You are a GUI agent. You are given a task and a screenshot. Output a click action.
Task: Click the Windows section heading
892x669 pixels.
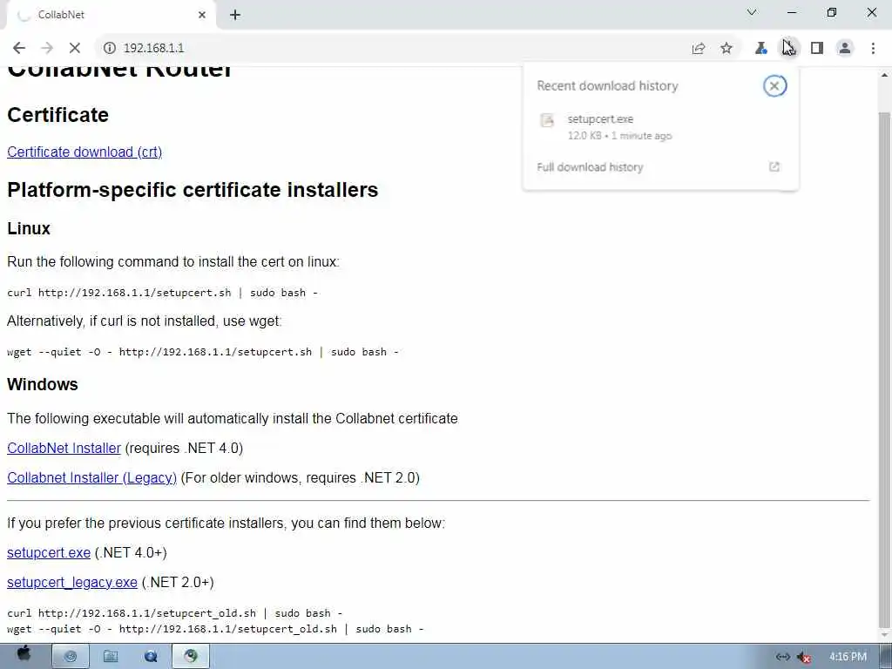[x=43, y=384]
